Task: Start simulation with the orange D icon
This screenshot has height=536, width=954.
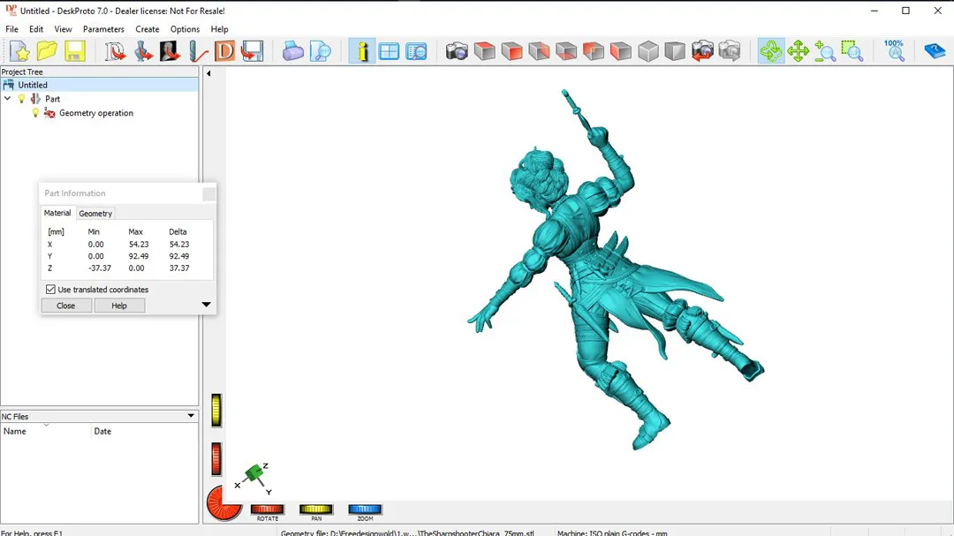Action: [x=224, y=51]
